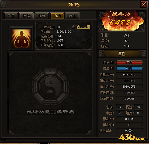Screen dimensions: 149x144
Task: Click the 属性 attributes header
Action: point(122,54)
